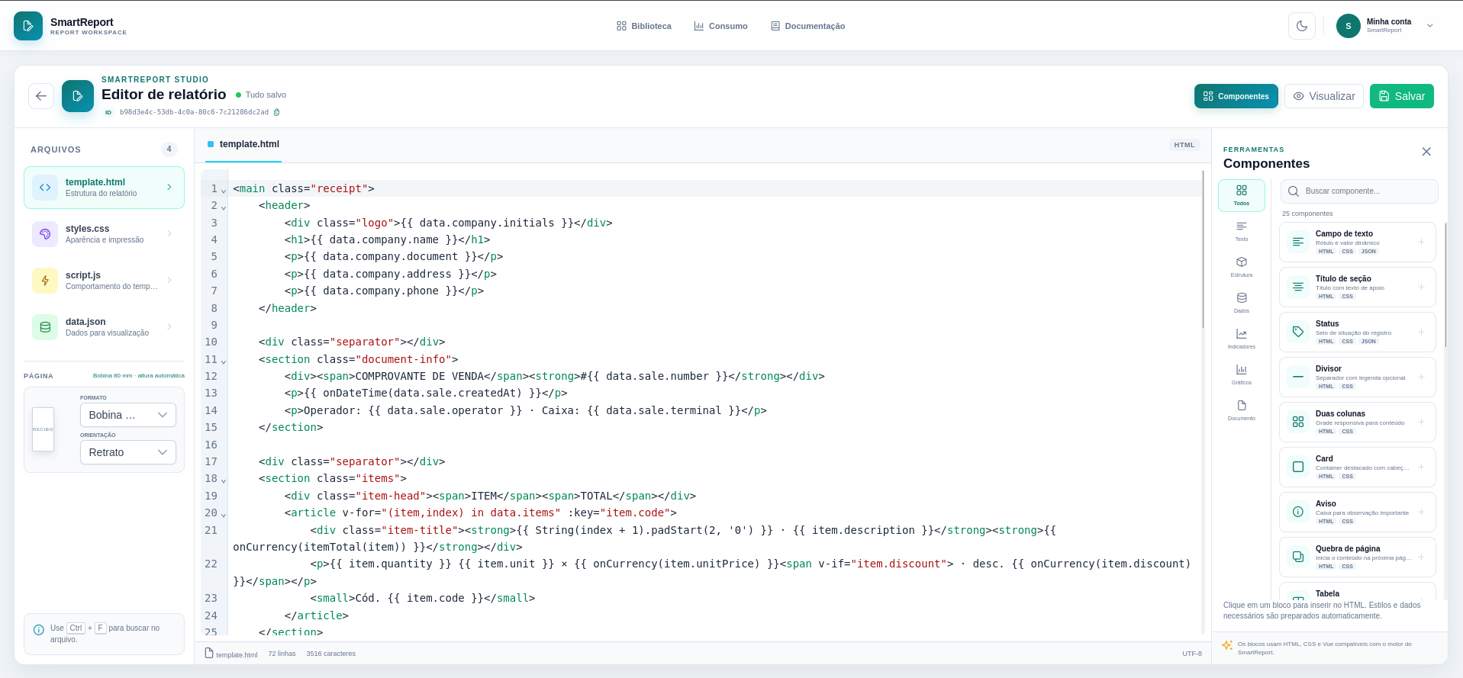Click plus on Duas colunas card
The height and width of the screenshot is (678, 1463).
[x=1421, y=422]
